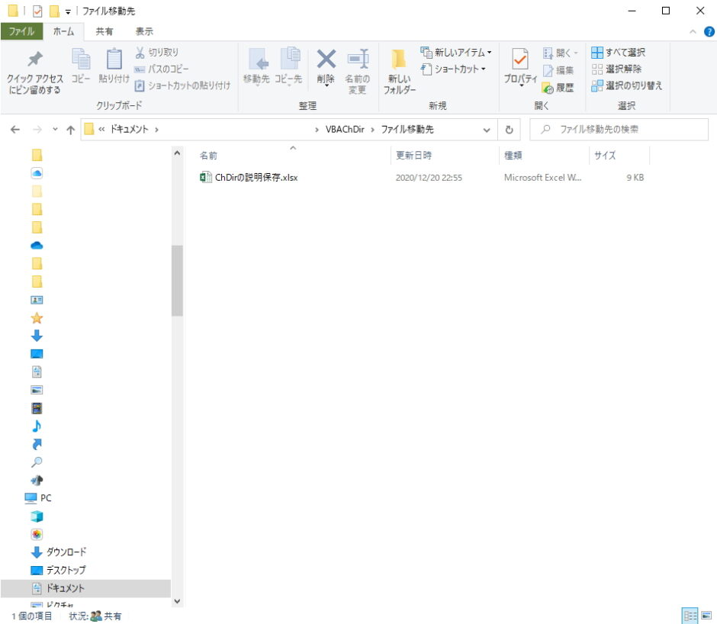The image size is (717, 624).
Task: Click the 履歴 history icon
Action: click(x=548, y=88)
